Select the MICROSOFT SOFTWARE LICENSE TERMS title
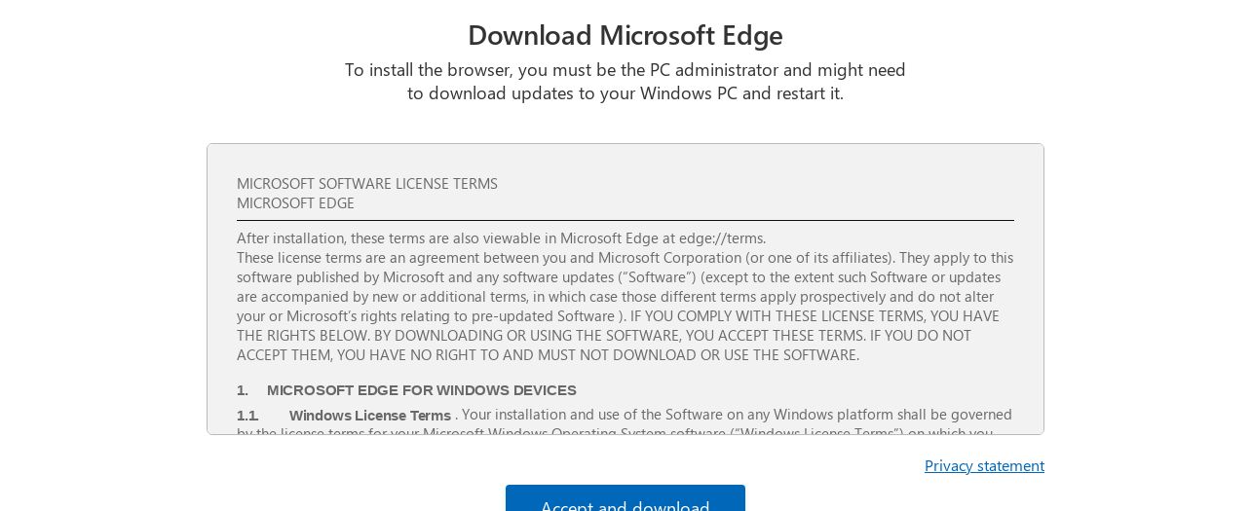Screen dimensions: 1251x511 click(x=367, y=184)
